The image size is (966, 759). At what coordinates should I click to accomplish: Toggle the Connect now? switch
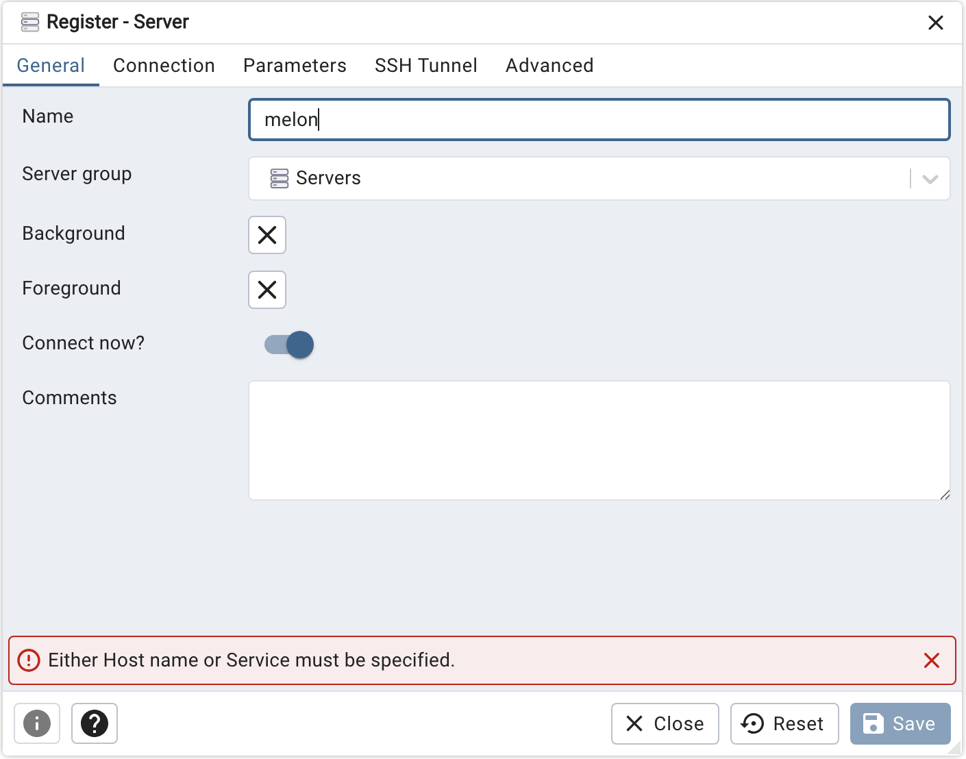point(289,345)
